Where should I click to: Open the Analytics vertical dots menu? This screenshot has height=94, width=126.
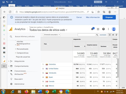(x=108, y=29)
